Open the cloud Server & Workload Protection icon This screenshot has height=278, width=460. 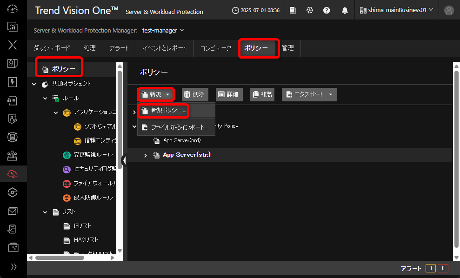[x=12, y=174]
